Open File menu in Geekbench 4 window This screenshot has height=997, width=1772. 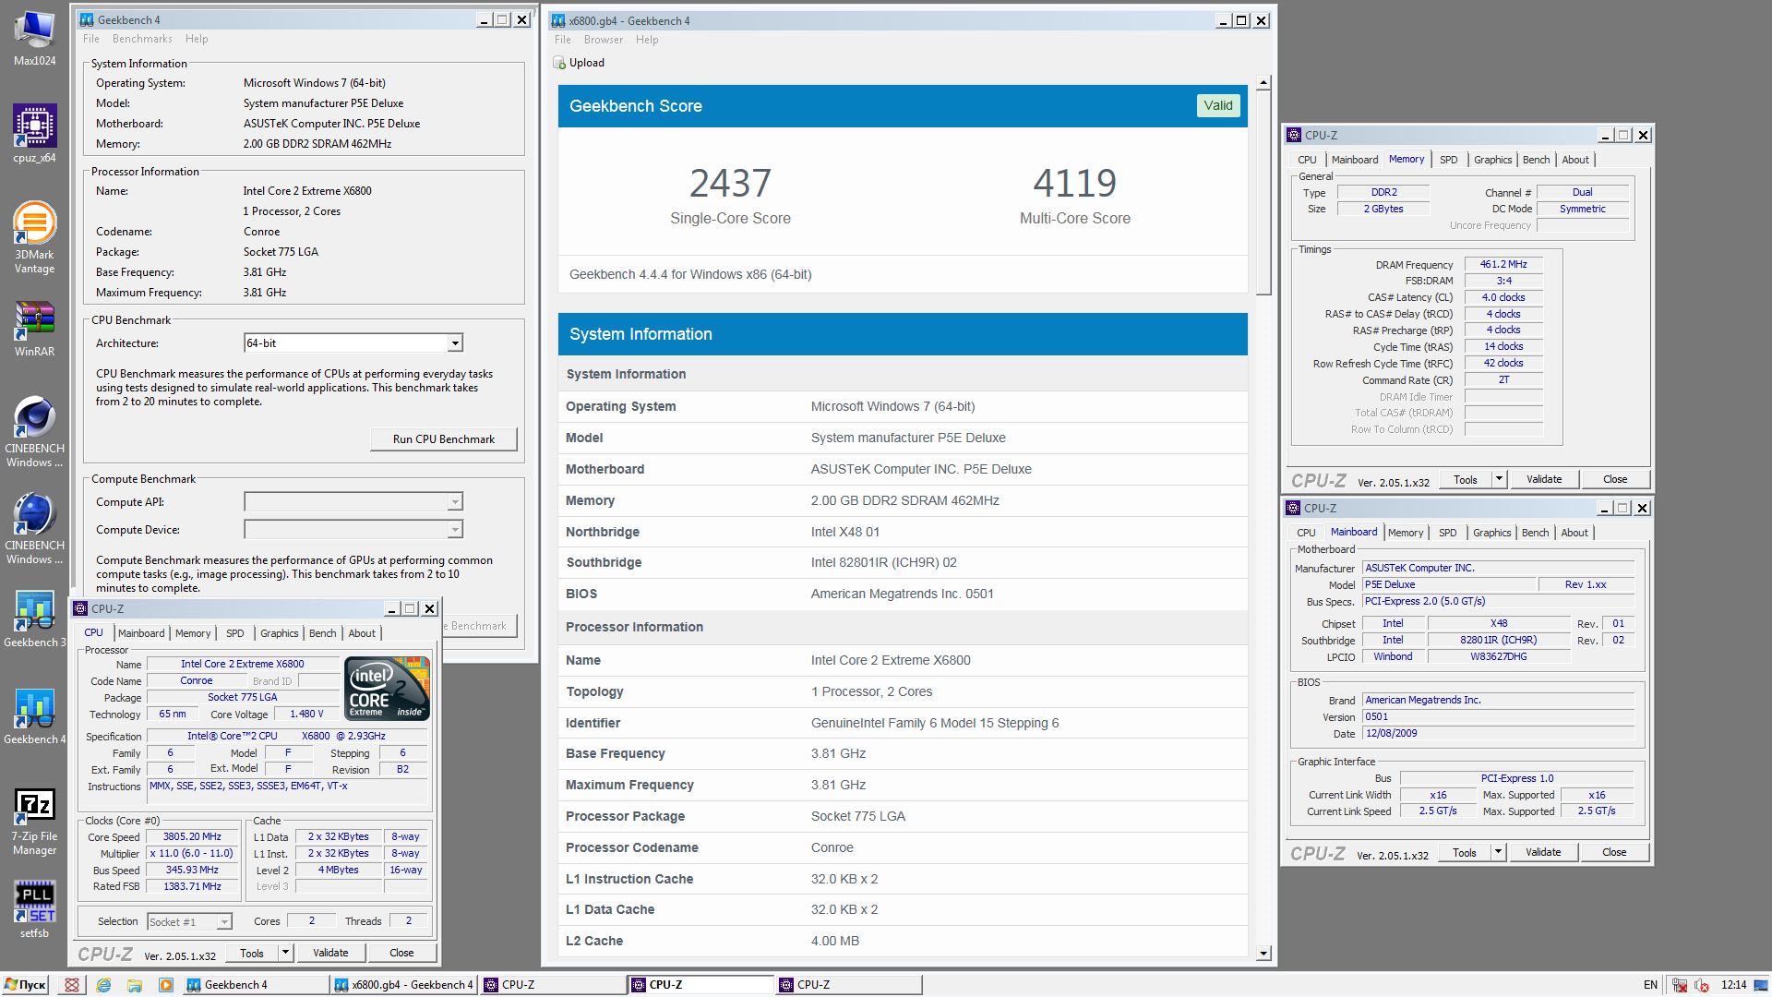click(x=91, y=39)
